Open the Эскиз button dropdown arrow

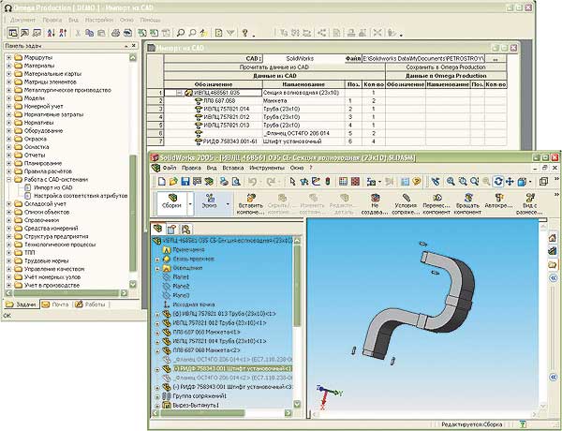tap(228, 204)
